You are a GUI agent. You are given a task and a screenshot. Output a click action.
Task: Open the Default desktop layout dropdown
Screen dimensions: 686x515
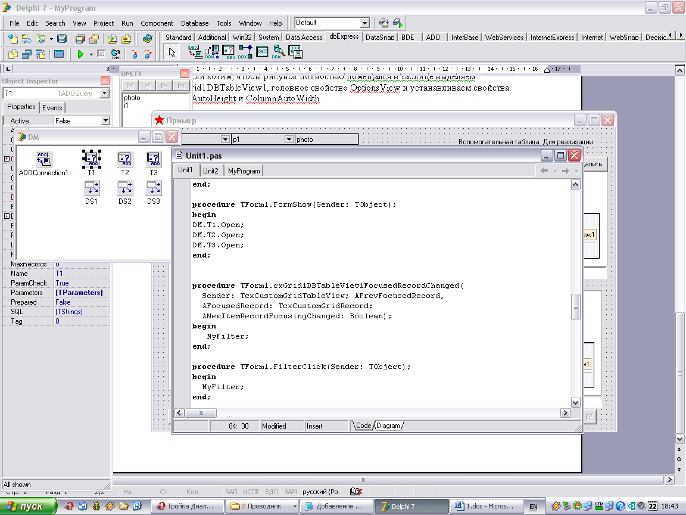[364, 23]
